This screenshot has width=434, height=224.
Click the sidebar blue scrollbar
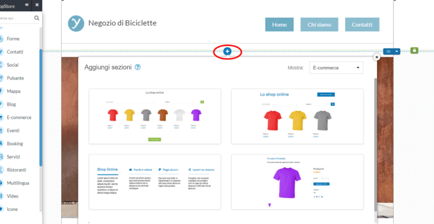(41, 108)
